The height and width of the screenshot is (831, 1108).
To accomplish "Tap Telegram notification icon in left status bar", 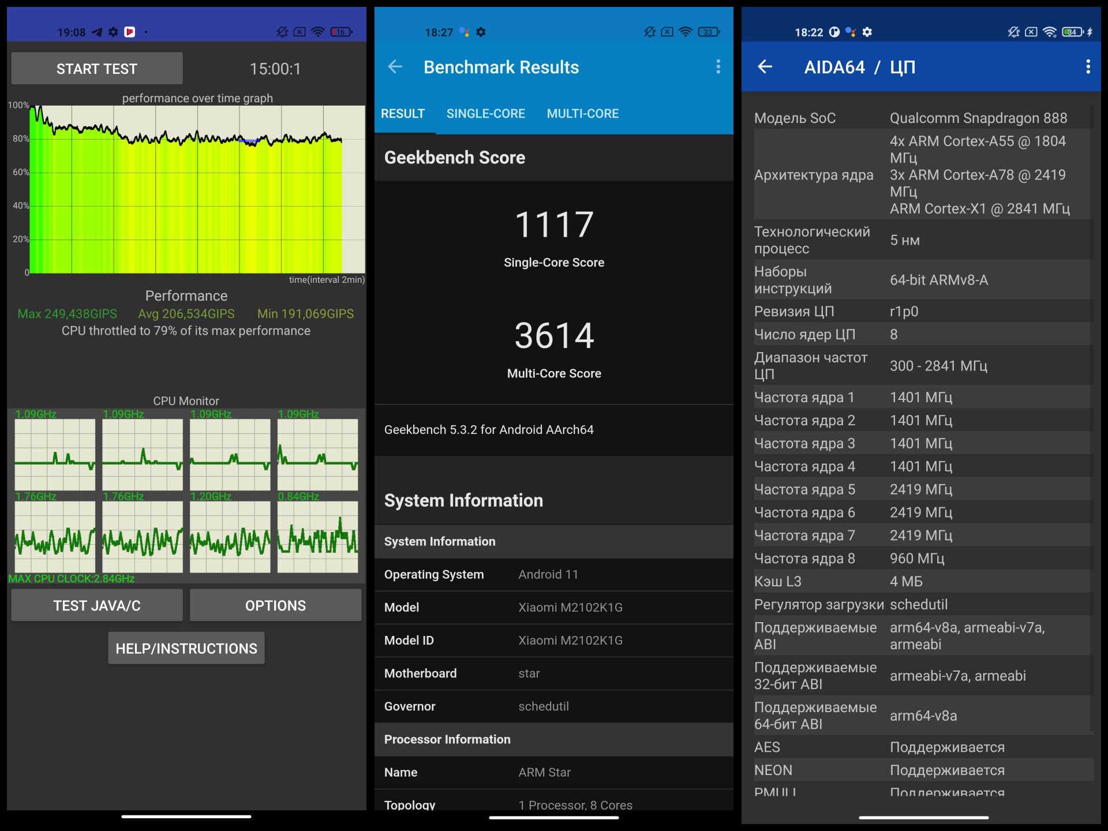I will (97, 32).
